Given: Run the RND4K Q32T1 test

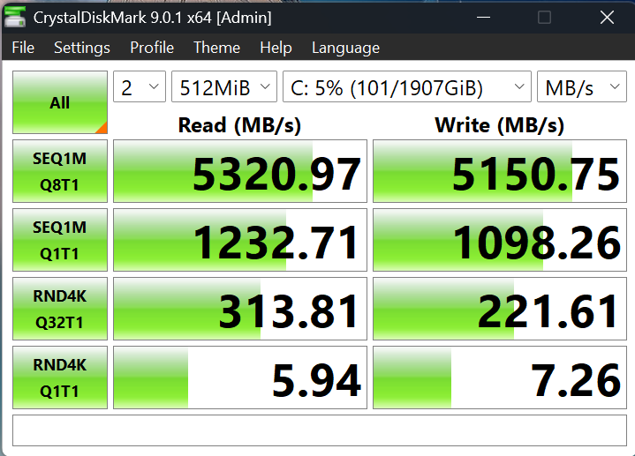Looking at the screenshot, I should [x=60, y=309].
